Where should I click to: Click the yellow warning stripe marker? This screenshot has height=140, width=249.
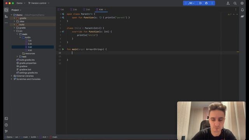238,52
